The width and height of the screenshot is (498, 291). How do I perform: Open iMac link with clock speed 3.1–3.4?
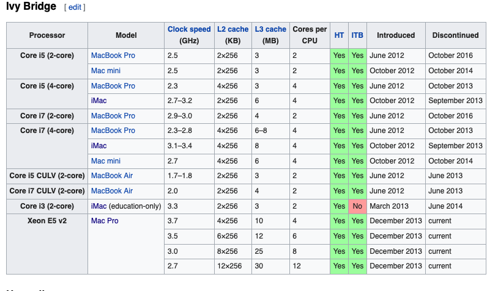[98, 146]
